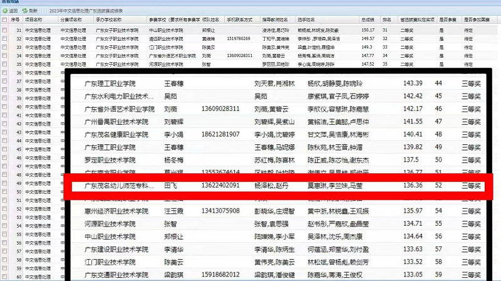Image resolution: width=501 pixels, height=281 pixels.
Task: Select the checkbox on row 42
Action: tap(4, 124)
